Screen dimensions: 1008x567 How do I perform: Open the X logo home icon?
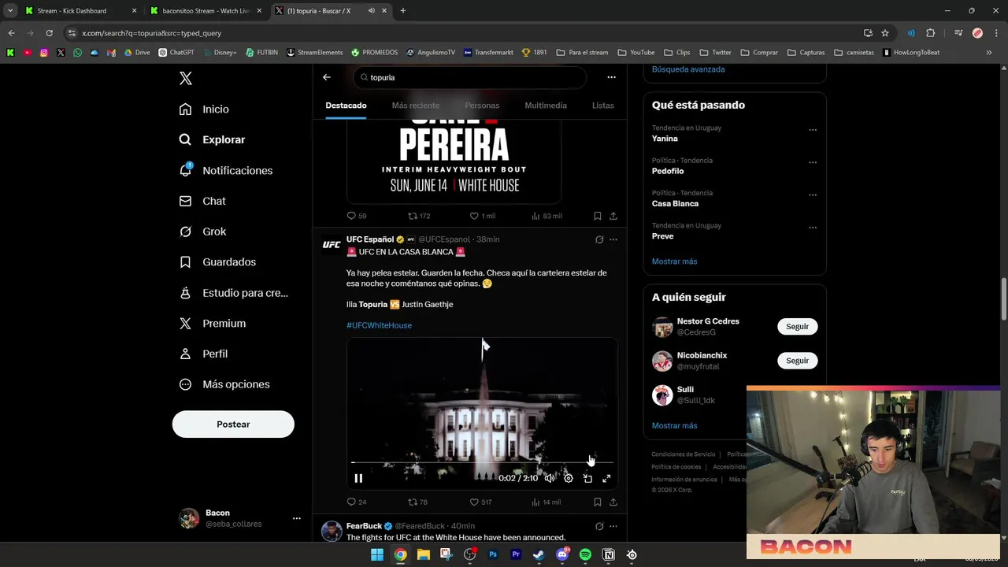[x=186, y=78]
